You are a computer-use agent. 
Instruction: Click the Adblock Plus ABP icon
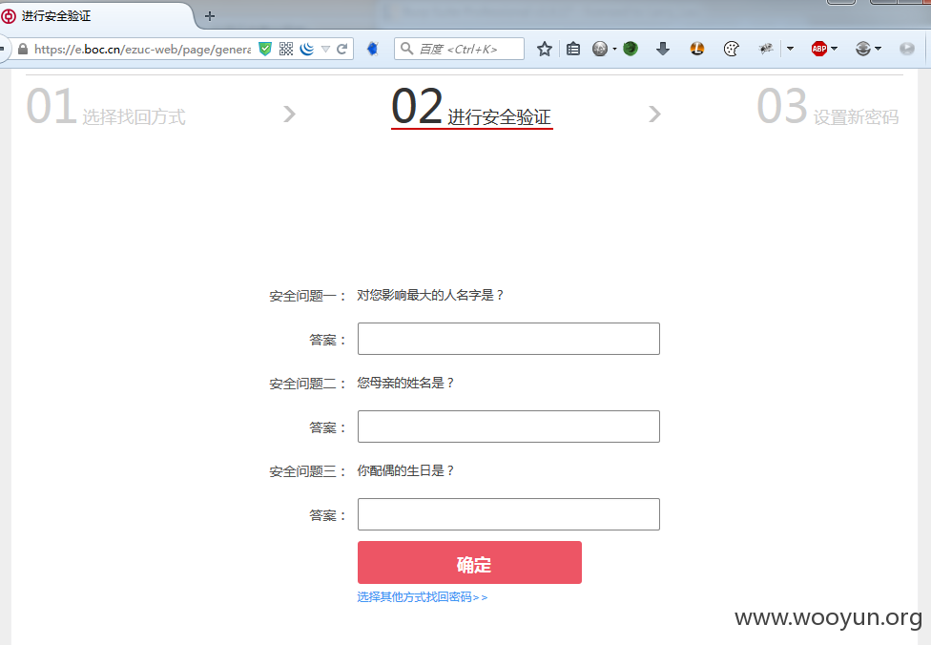819,49
